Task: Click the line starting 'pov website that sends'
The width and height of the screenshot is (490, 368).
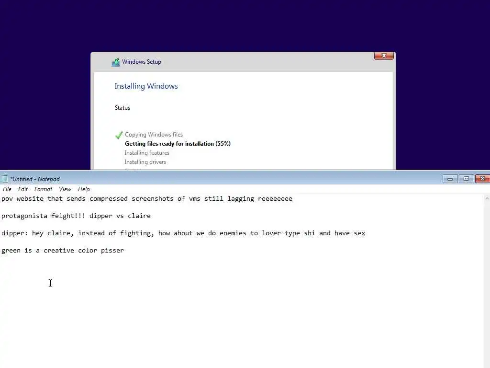Action: [147, 199]
